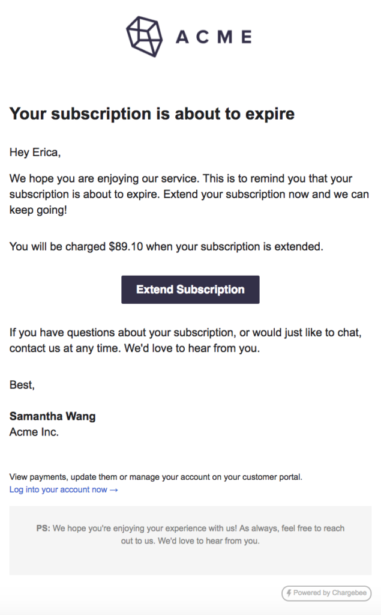Click the Acme Inc. company name
381x615 pixels.
(x=34, y=432)
